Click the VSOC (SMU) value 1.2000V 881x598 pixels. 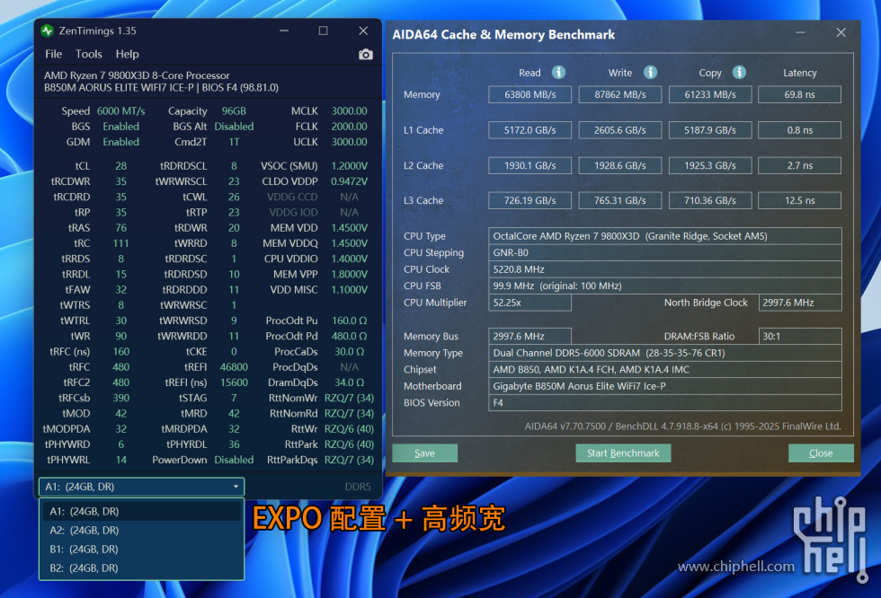point(350,166)
